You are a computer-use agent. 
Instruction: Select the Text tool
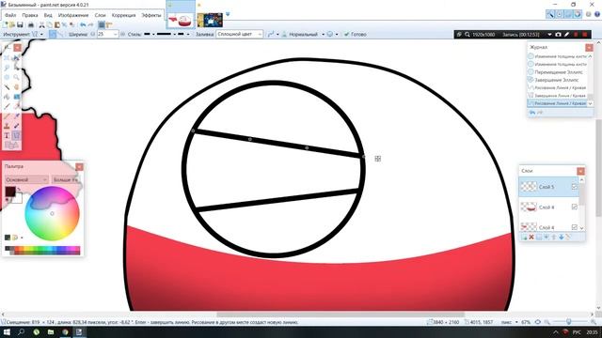pos(7,135)
